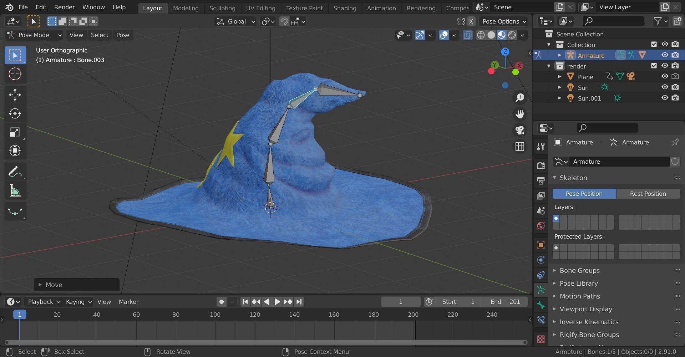Image resolution: width=685 pixels, height=357 pixels.
Task: Switch perspective/orthographic grid icon
Action: 520,147
